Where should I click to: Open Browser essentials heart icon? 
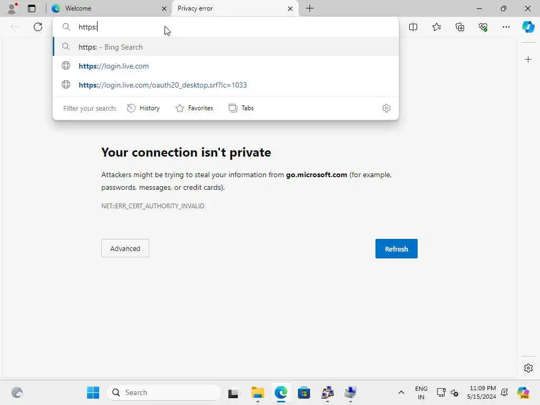tap(483, 27)
